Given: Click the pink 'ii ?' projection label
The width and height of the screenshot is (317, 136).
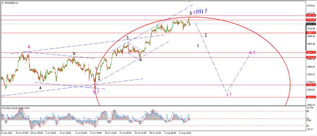Looking at the screenshot, I should click(252, 53).
